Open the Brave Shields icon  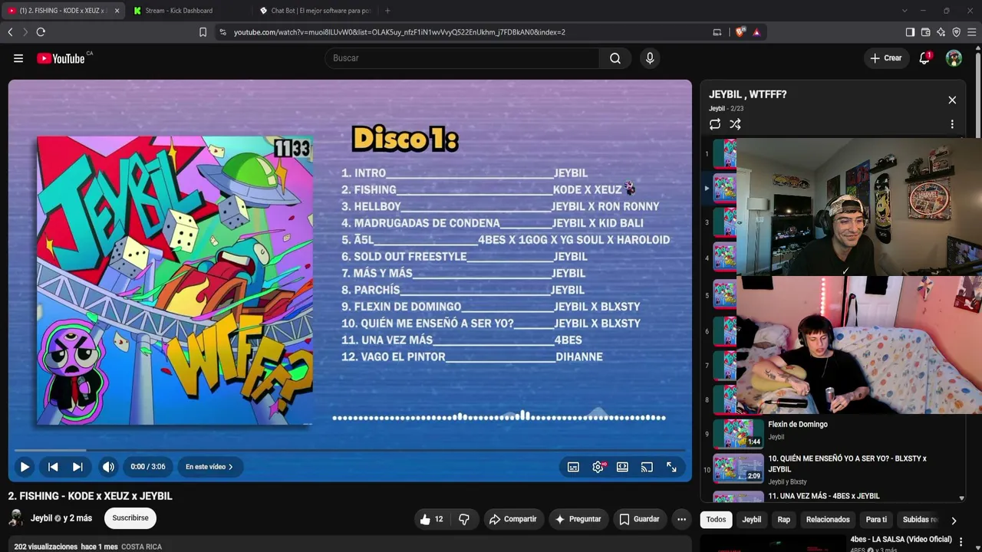[x=740, y=32]
